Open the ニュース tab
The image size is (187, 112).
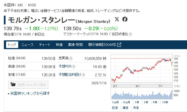(x=27, y=45)
